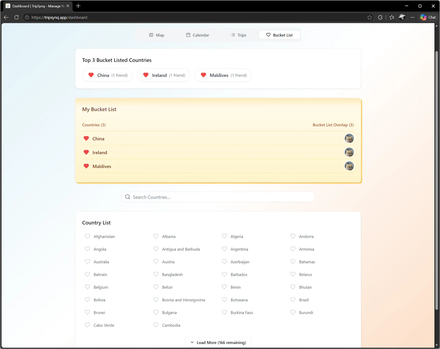Bookmark page with the star icon
This screenshot has height=349, width=440.
(x=370, y=17)
